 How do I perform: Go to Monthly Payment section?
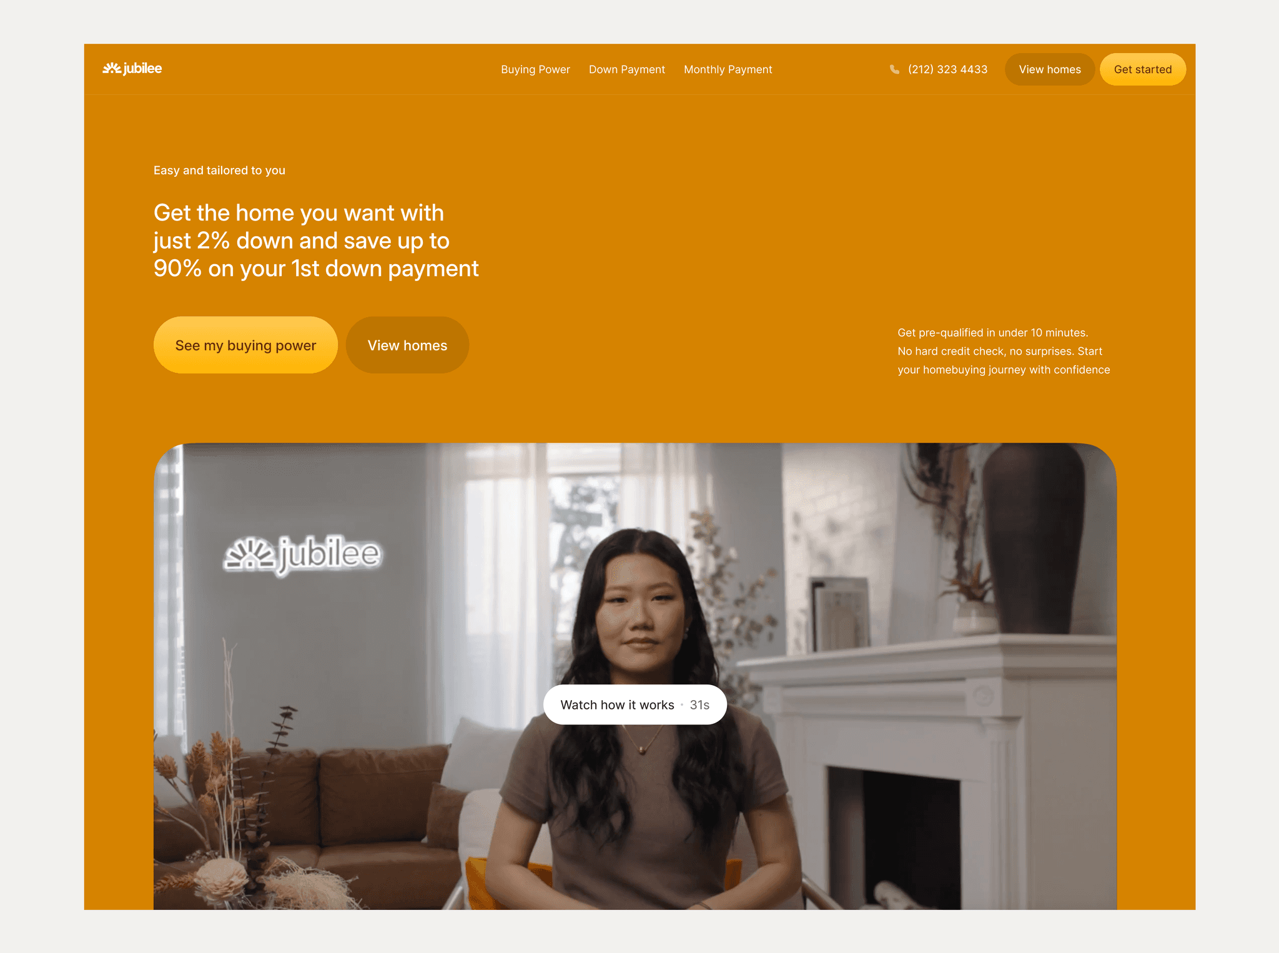tap(728, 69)
